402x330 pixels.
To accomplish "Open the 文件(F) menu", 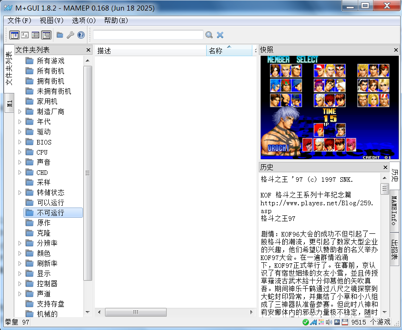I will coord(19,21).
